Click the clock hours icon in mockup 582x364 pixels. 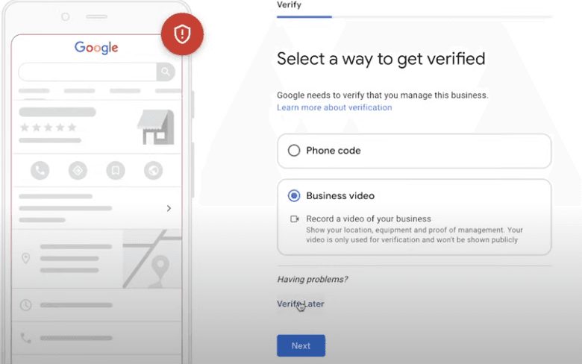tap(25, 304)
